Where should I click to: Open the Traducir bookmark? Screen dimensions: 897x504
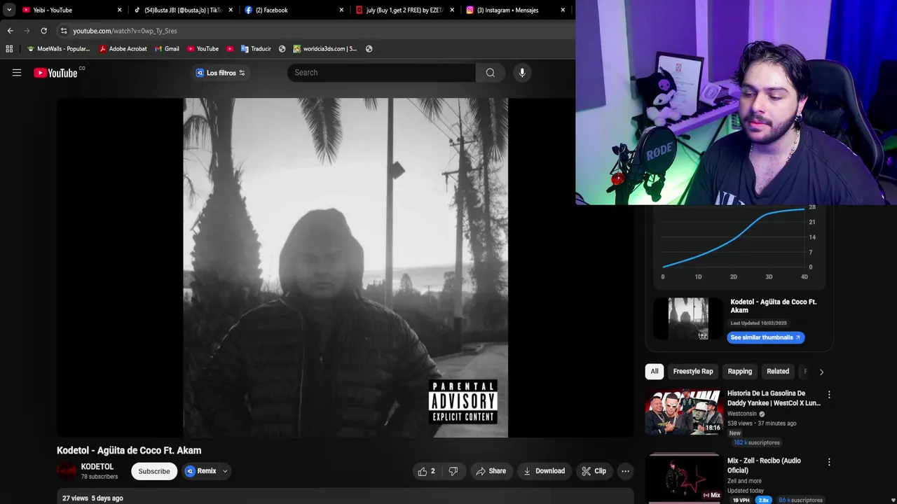click(256, 49)
